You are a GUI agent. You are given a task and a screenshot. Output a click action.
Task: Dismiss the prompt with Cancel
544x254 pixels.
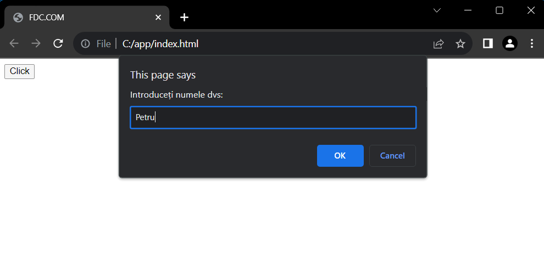click(x=392, y=156)
